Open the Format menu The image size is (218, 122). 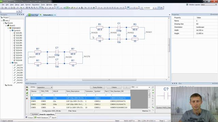pyautogui.click(x=28, y=5)
